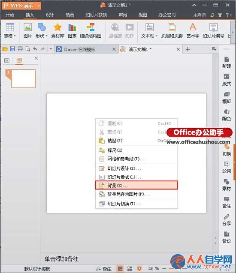
Task: Click the open folder icon in quick toolbar
Action: pos(5,49)
